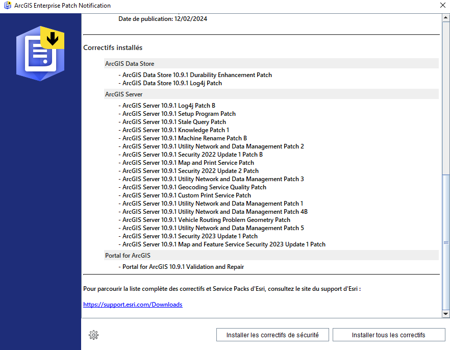Viewport: 450px width, 350px height.
Task: Click the Pour parcourir la liste complète text
Action: [x=222, y=289]
